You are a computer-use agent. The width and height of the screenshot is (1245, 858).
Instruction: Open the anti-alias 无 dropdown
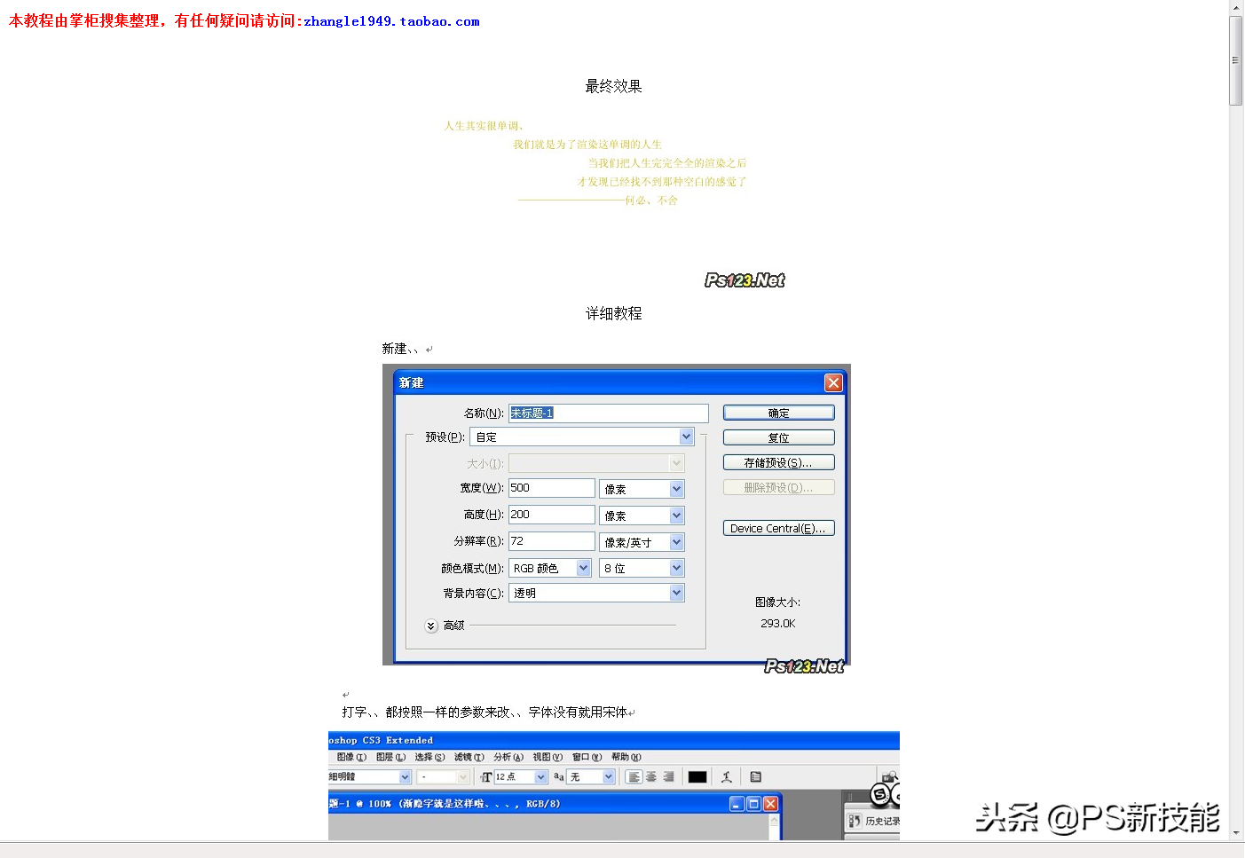(x=608, y=777)
